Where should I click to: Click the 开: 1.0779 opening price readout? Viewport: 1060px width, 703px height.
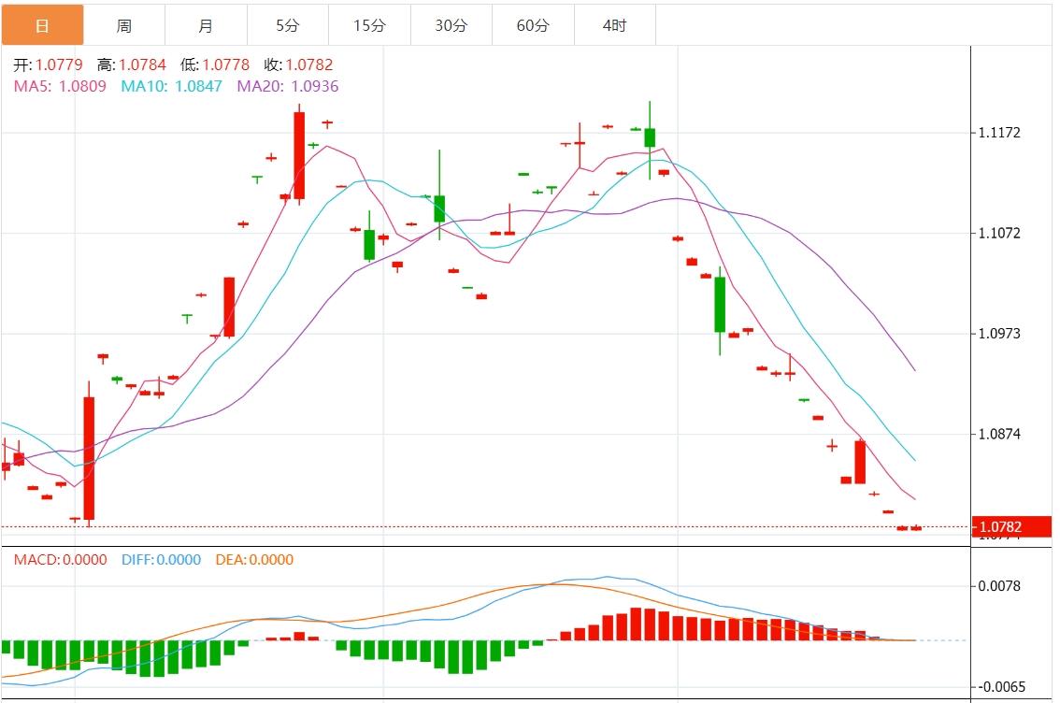[48, 65]
